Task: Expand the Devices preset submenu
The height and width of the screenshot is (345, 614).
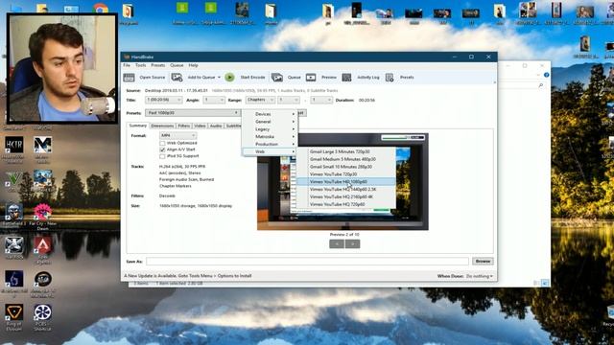Action: [271, 114]
